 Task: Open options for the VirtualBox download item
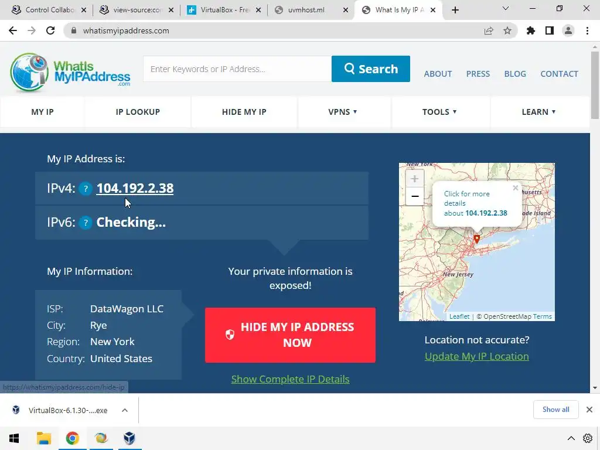125,410
